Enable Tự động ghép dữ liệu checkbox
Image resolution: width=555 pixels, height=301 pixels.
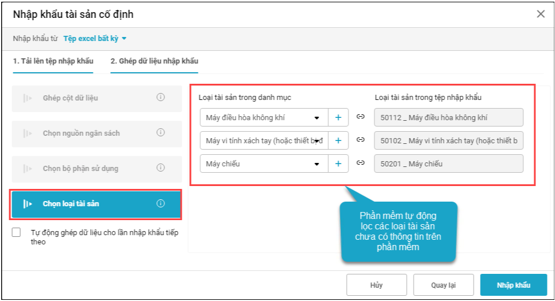[17, 233]
